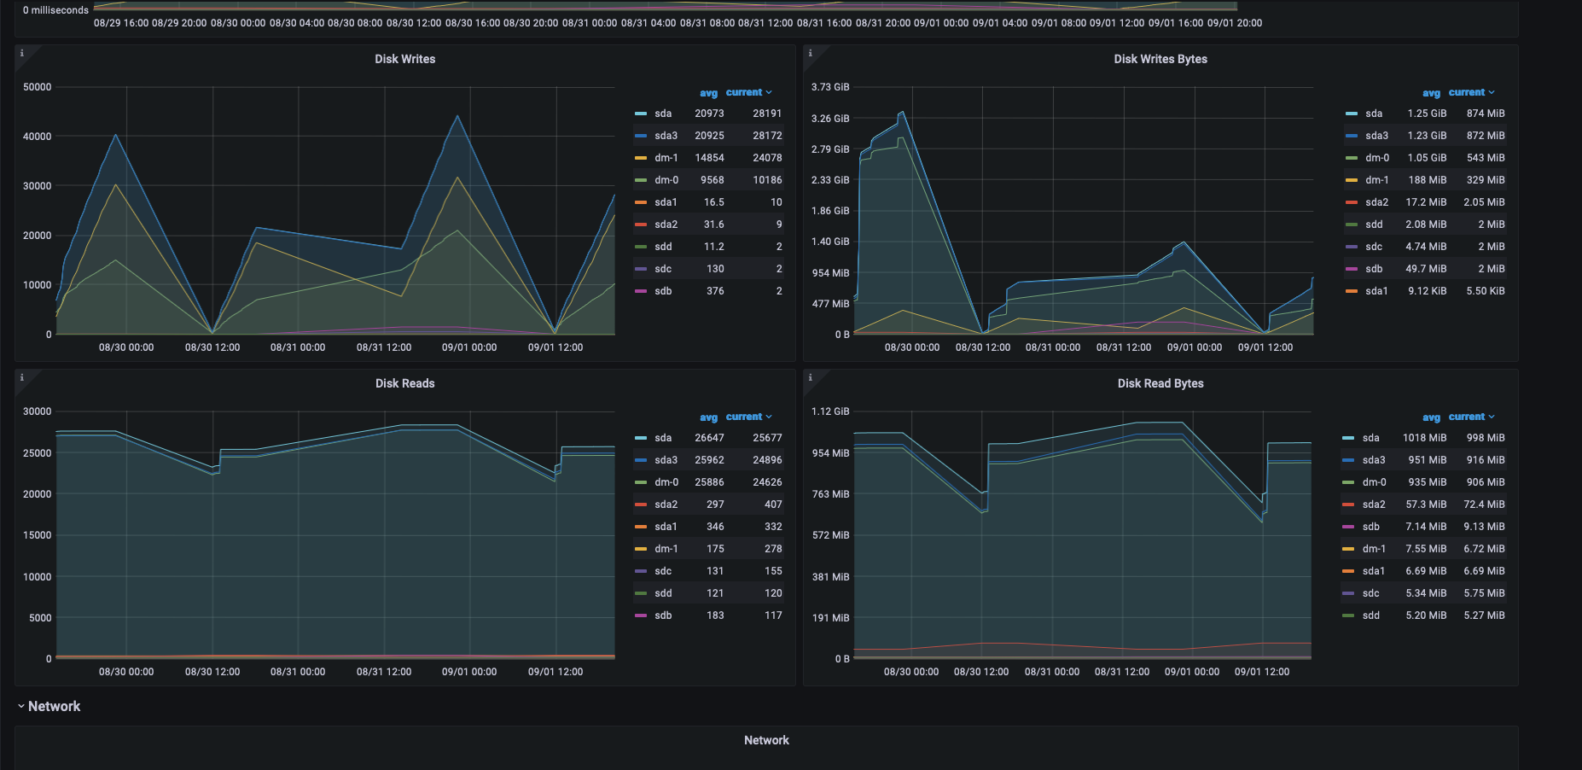Collapse the Network row section
Image resolution: width=1582 pixels, height=770 pixels.
[49, 706]
